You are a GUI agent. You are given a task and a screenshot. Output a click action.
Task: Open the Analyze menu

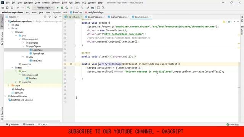click(x=46, y=3)
